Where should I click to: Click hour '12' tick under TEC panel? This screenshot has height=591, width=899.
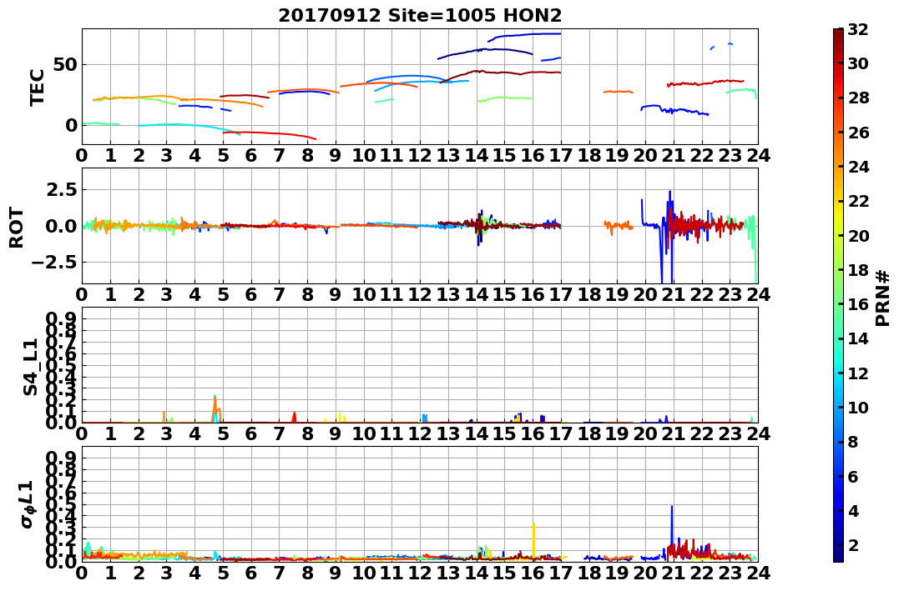[x=420, y=155]
